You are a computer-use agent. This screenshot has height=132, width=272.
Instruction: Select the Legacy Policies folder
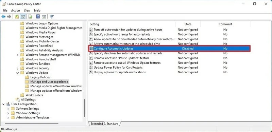click(40, 77)
